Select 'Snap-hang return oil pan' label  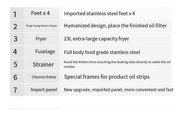click(x=41, y=26)
